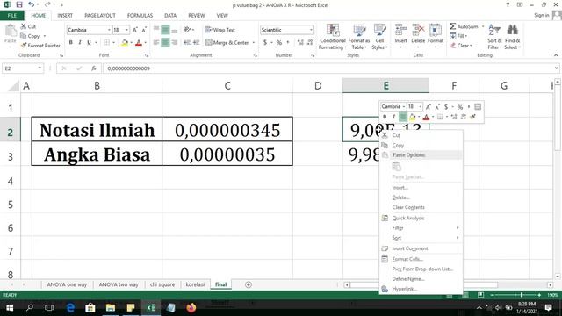
Task: Increase font size in ribbon
Action: click(134, 30)
